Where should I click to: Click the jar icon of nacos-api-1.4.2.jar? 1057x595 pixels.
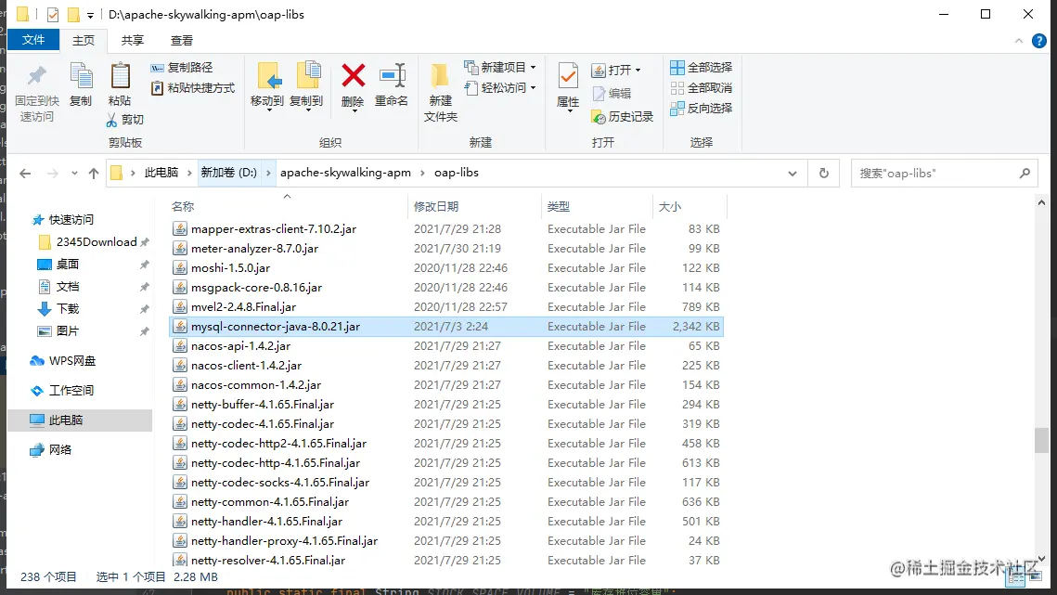[x=179, y=345]
